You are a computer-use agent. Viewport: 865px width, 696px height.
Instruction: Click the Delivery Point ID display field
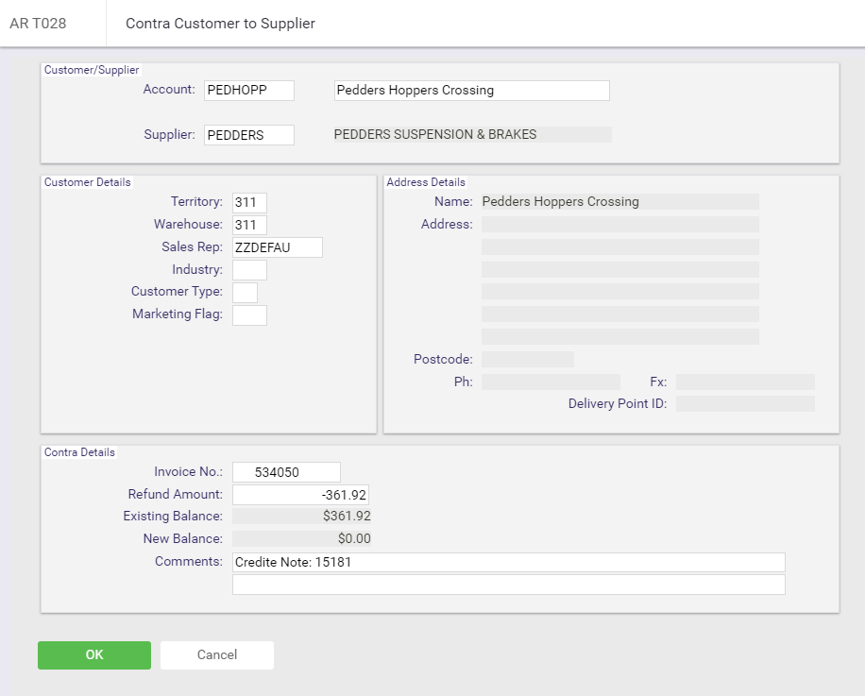point(745,403)
